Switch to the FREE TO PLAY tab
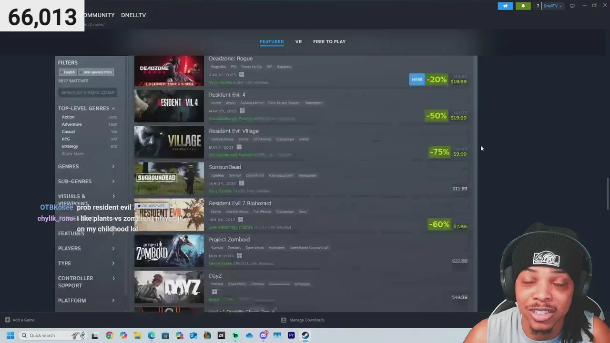The width and height of the screenshot is (610, 343). pyautogui.click(x=329, y=41)
